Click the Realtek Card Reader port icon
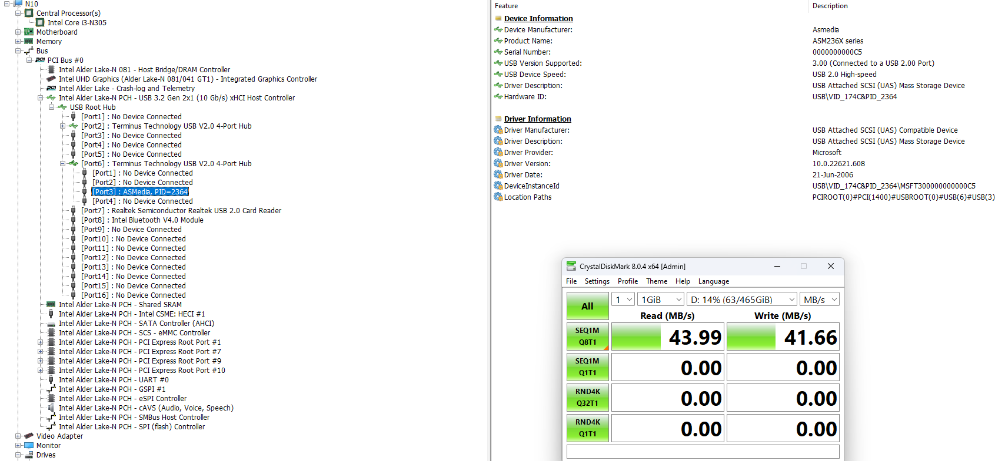 pyautogui.click(x=74, y=210)
